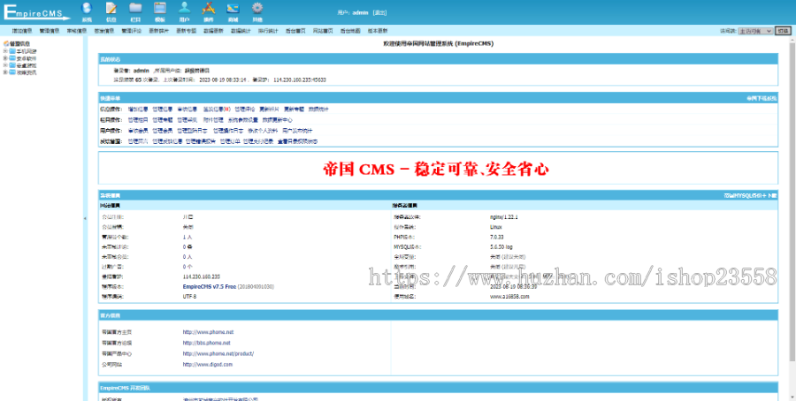Viewport: 796px width, 401px height.
Task: Open the 用户 (User) person icon
Action: pos(184,8)
